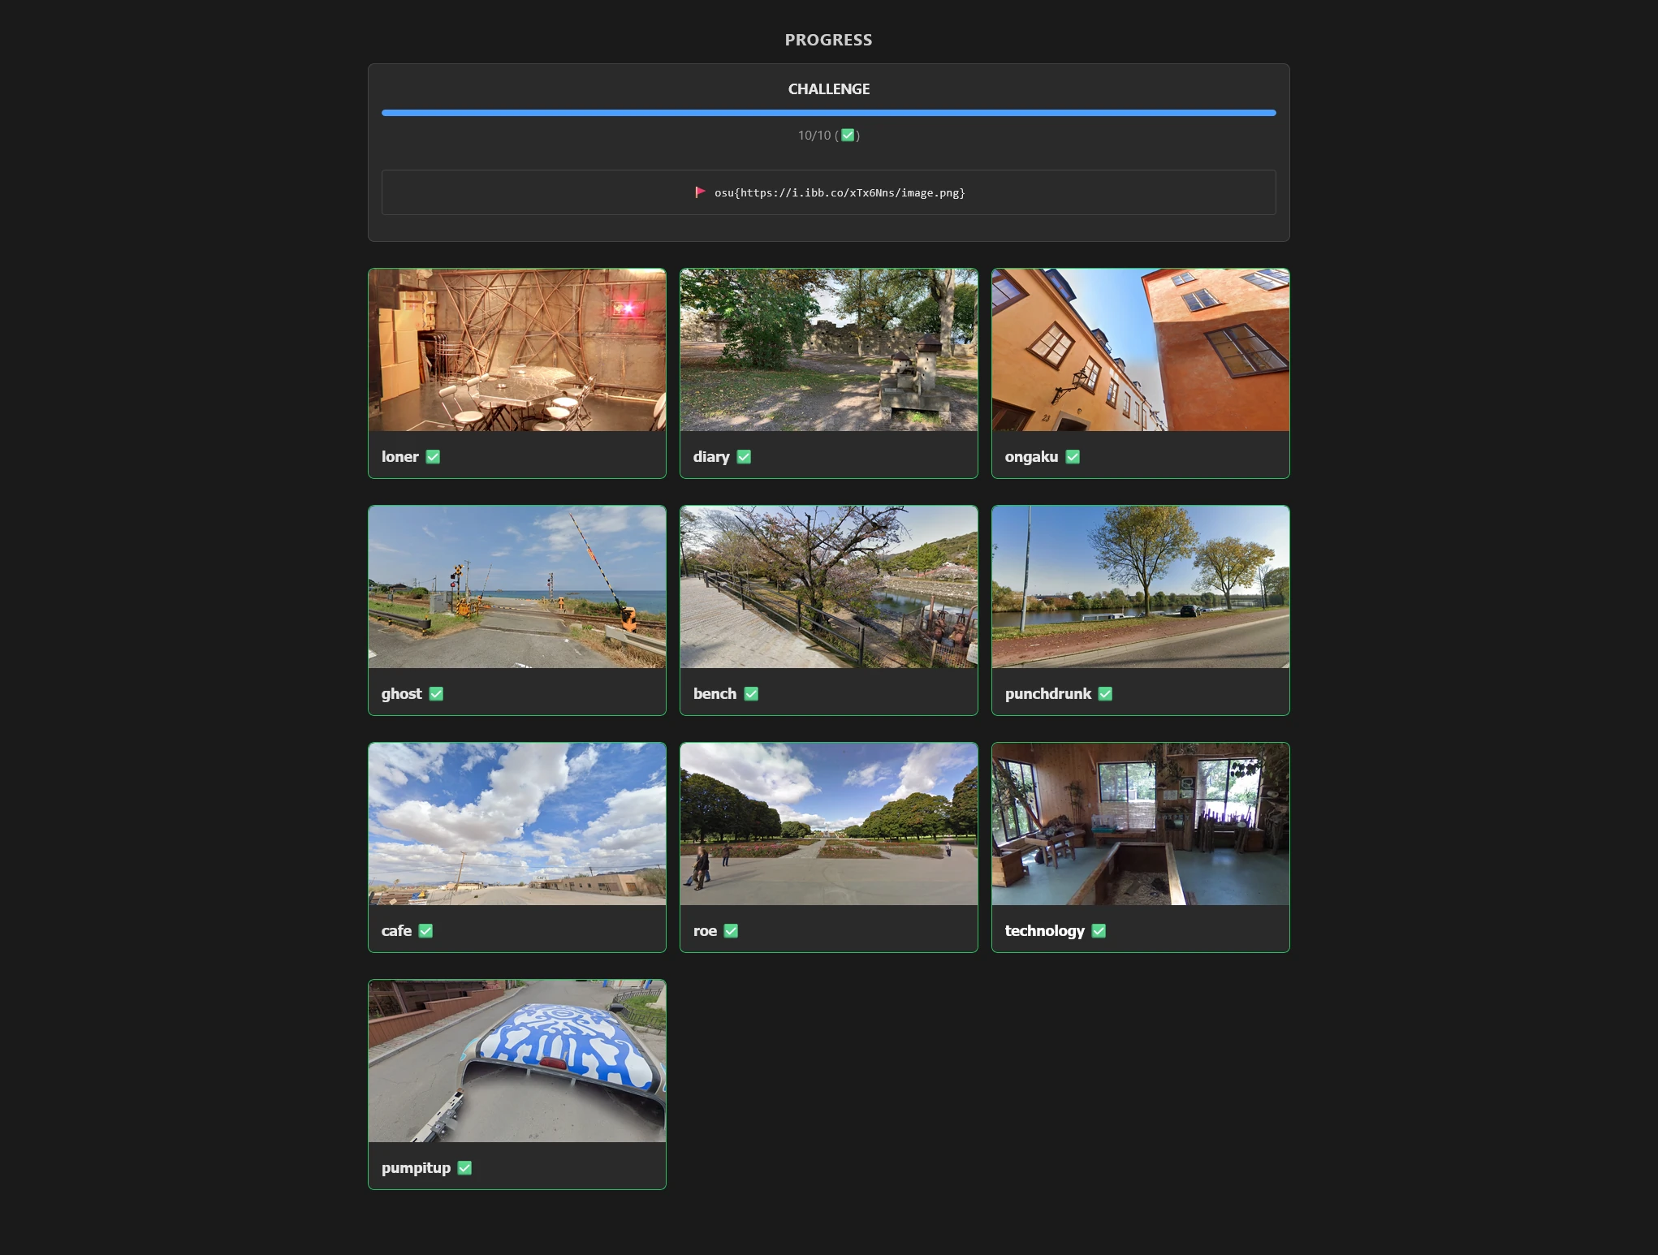Click the CHALLENGE heading
Screen dimensions: 1658x1255
[x=828, y=89]
